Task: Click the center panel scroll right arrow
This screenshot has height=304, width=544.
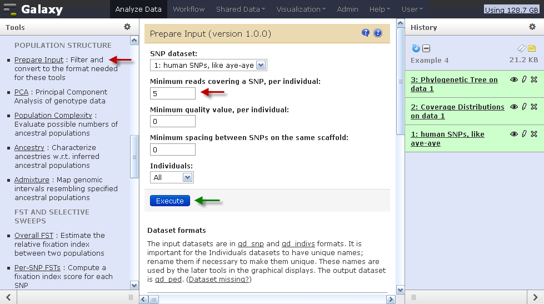Action: tap(391, 299)
